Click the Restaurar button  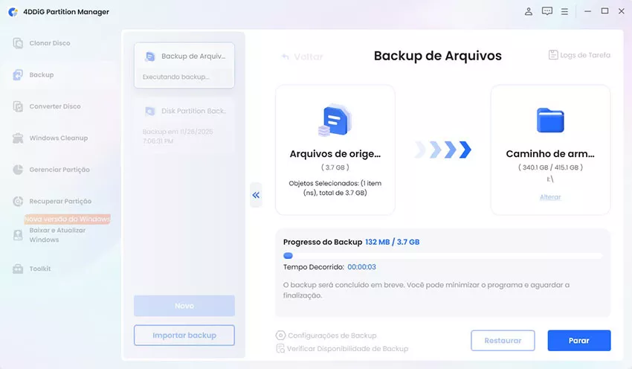click(503, 341)
